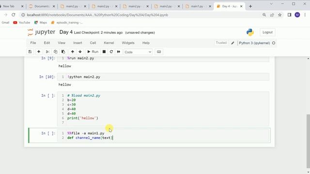Image resolution: width=310 pixels, height=174 pixels.
Task: Open the YouTube bookmark
Action: [22, 23]
